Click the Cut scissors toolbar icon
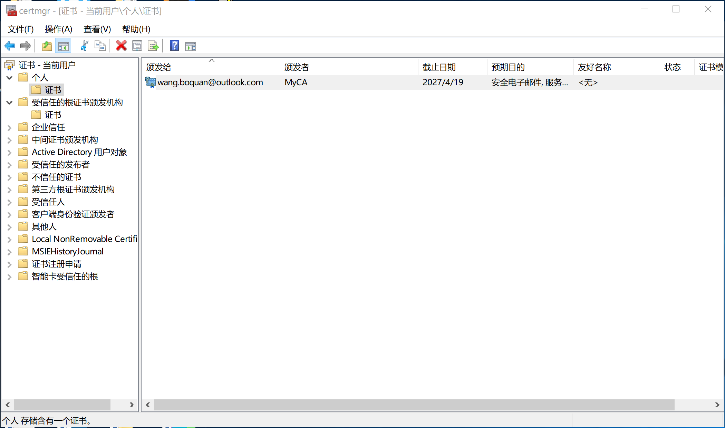Screen dimensions: 725x428 pyautogui.click(x=84, y=46)
